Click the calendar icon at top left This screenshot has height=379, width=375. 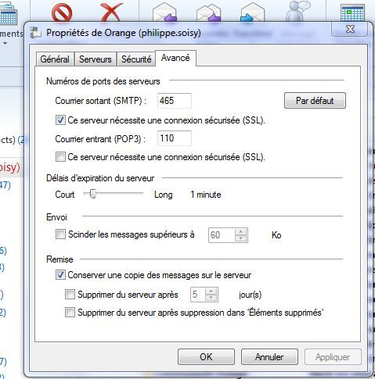click(x=8, y=13)
